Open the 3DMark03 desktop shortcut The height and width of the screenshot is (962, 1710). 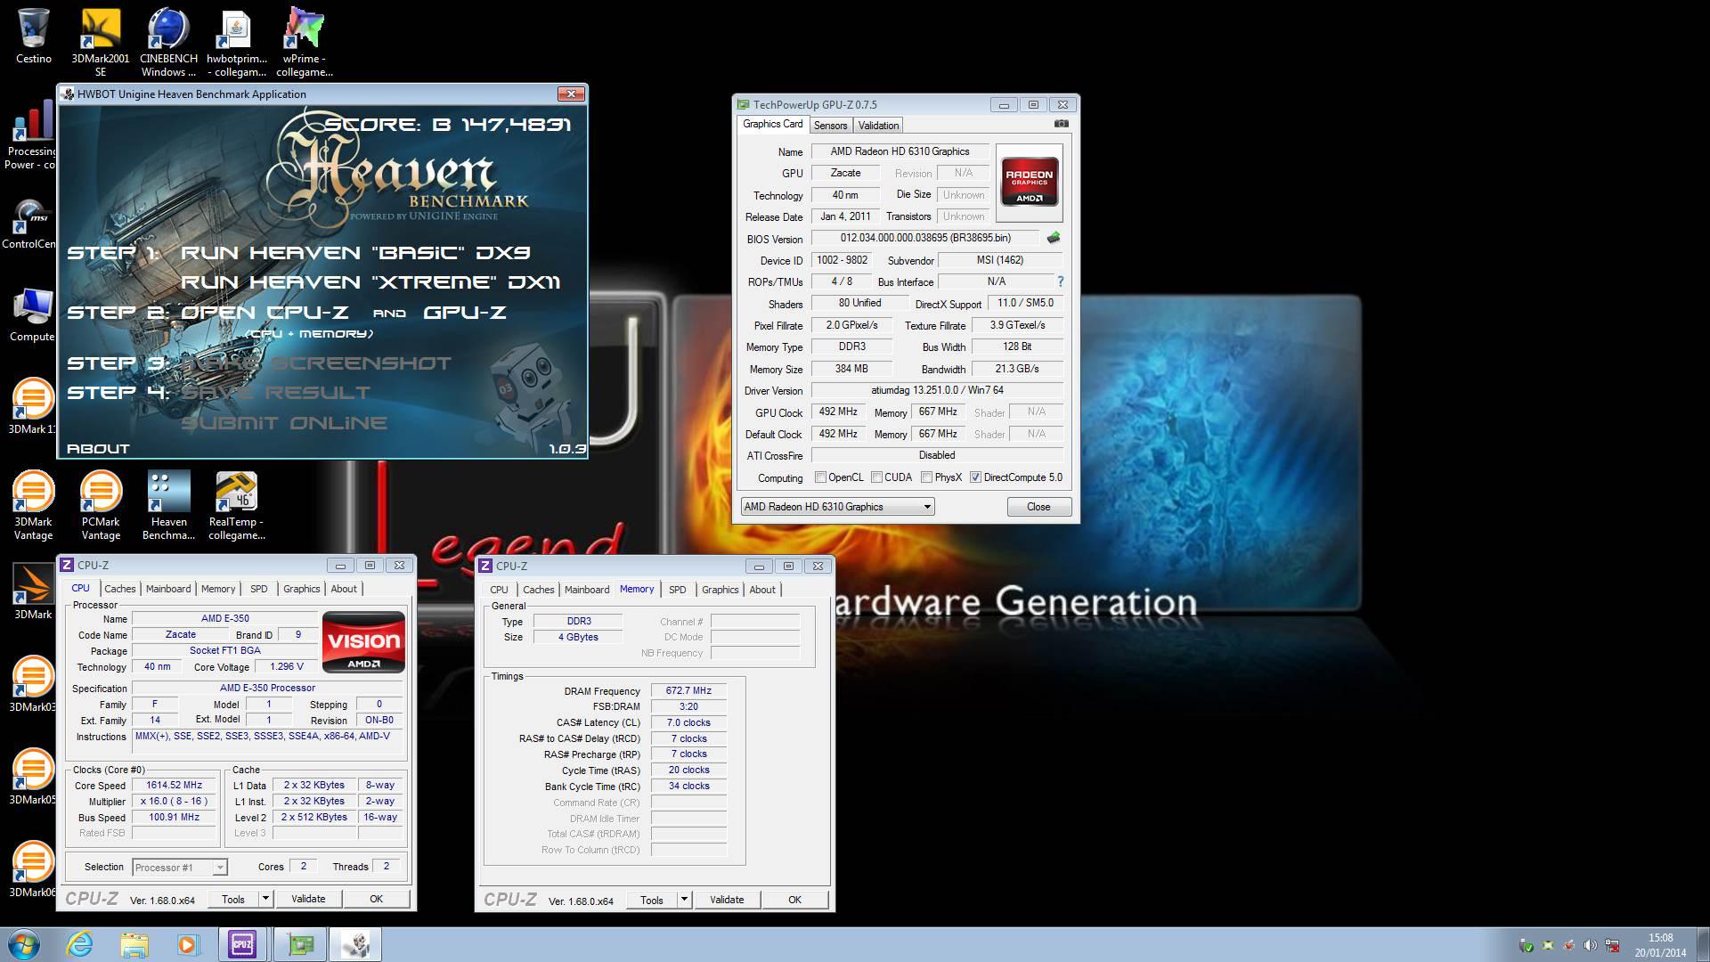(32, 685)
